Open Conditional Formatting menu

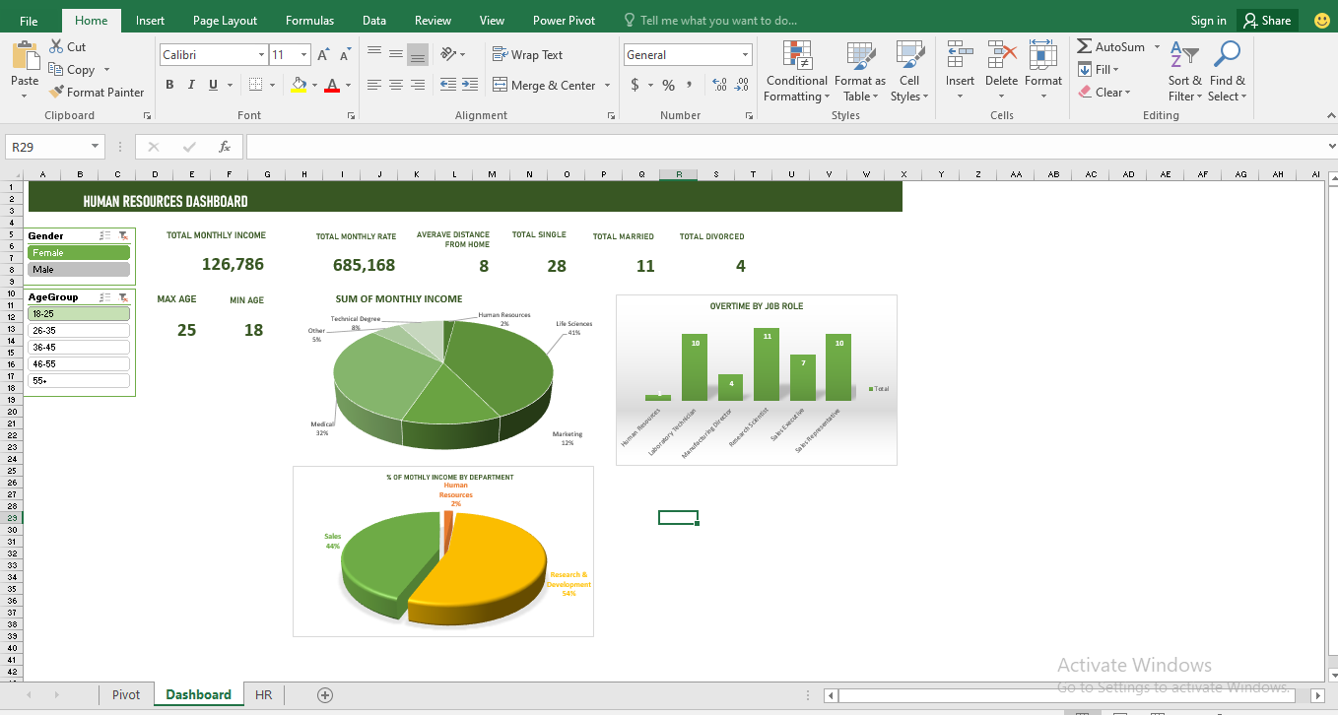796,71
